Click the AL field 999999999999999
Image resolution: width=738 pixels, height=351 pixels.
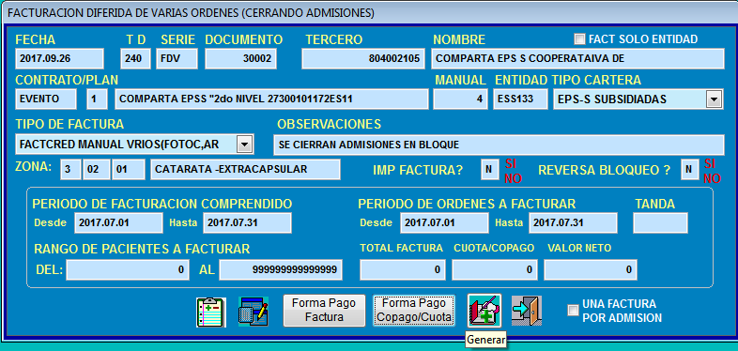click(281, 269)
